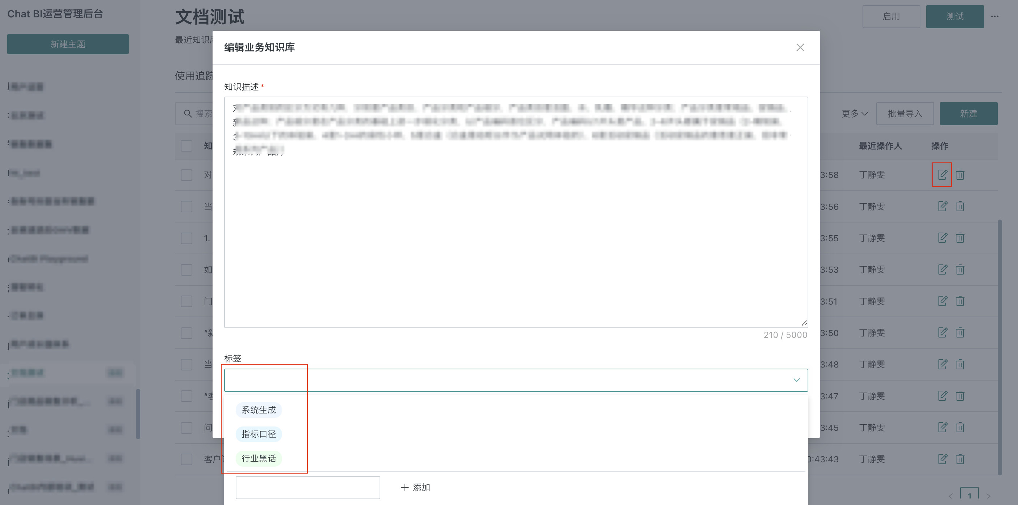Click trash icon in the 3:50 row
Image resolution: width=1018 pixels, height=505 pixels.
pyautogui.click(x=960, y=332)
